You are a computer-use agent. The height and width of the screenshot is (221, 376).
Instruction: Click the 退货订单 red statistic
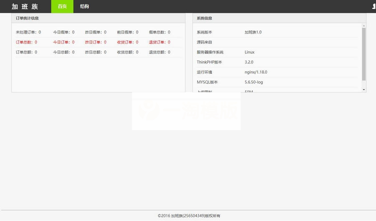tap(159, 42)
